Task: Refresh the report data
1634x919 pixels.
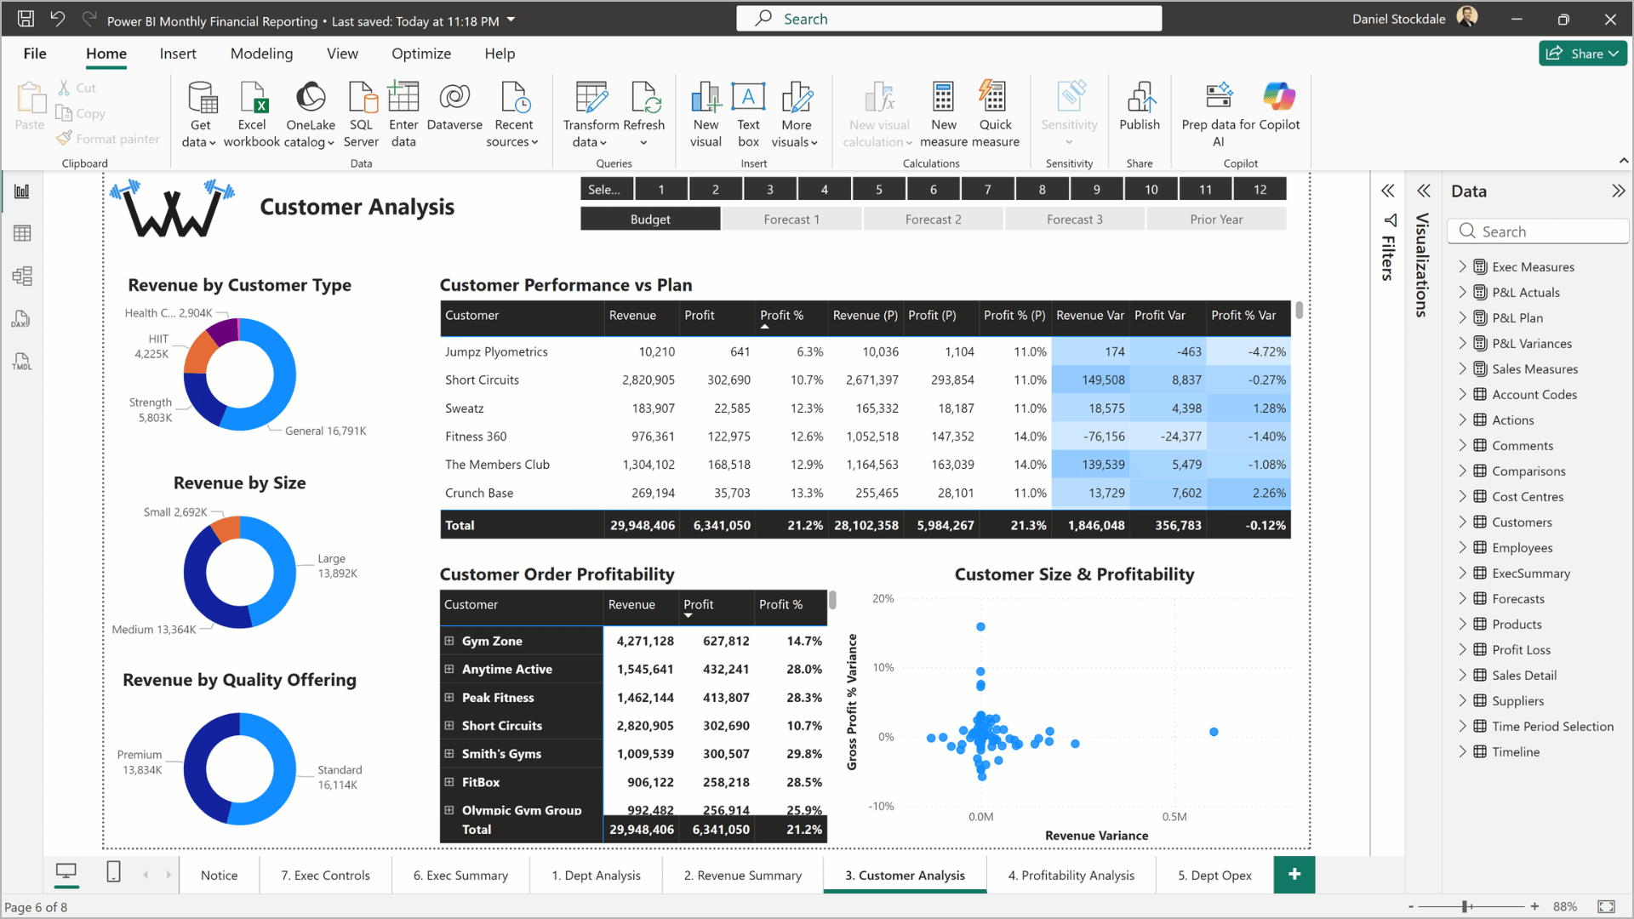Action: 644,114
